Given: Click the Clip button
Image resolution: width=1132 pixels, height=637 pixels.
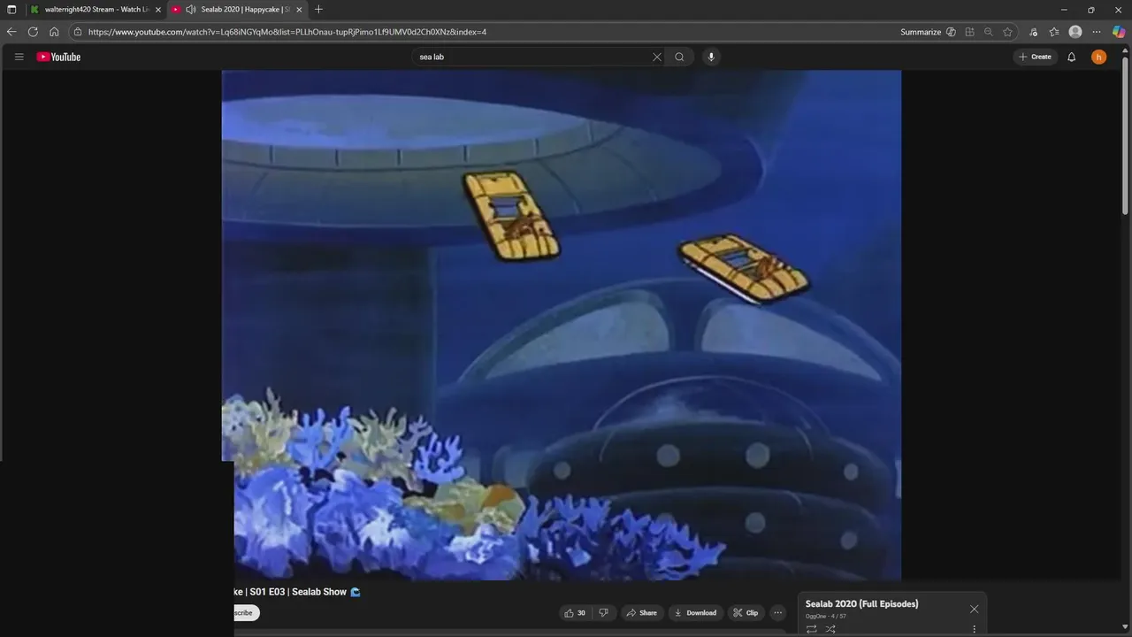Looking at the screenshot, I should (746, 612).
